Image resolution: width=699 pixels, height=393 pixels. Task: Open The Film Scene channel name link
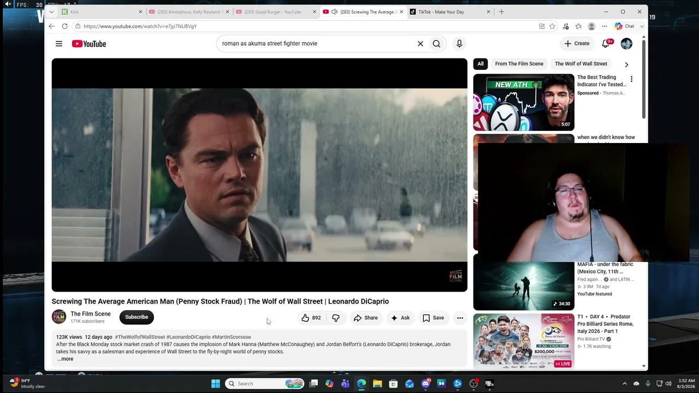tap(91, 314)
